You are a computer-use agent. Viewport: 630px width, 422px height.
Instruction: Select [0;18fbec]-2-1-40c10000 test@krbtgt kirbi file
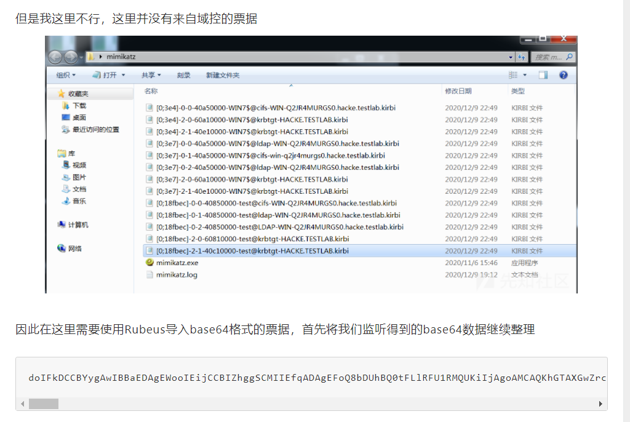point(252,251)
